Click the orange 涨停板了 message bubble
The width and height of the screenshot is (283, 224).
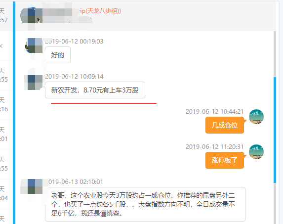tap(225, 160)
